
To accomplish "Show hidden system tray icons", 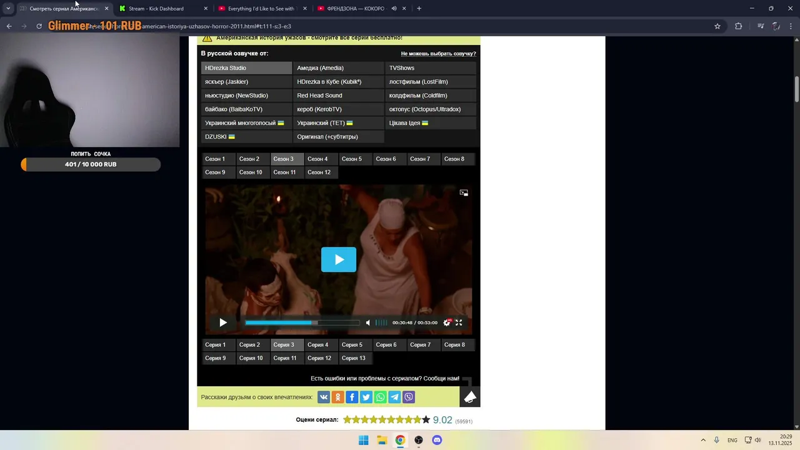I will (703, 440).
